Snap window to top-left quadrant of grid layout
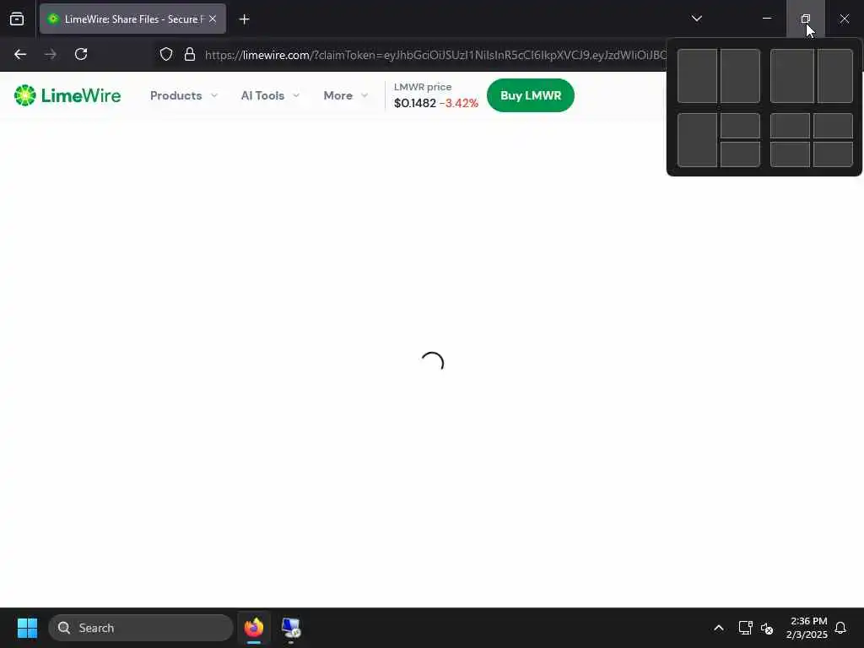This screenshot has width=864, height=648. pyautogui.click(x=790, y=126)
